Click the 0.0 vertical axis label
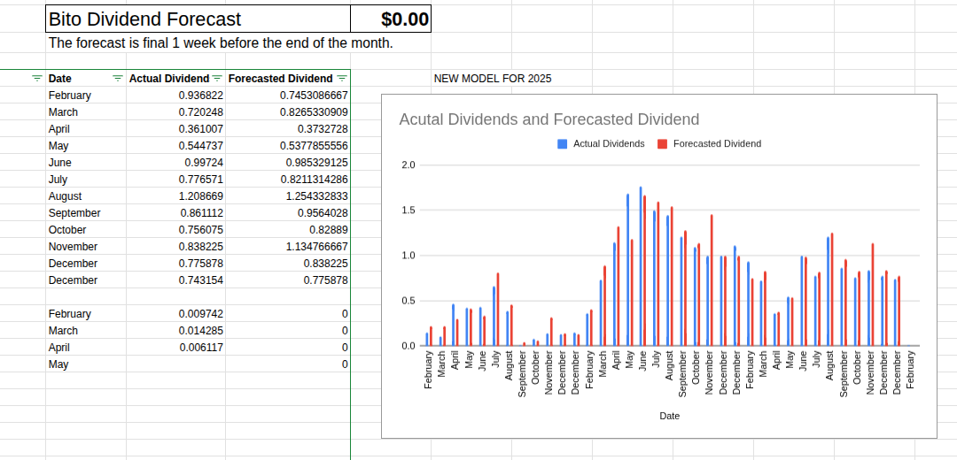957x460 pixels. coord(408,346)
